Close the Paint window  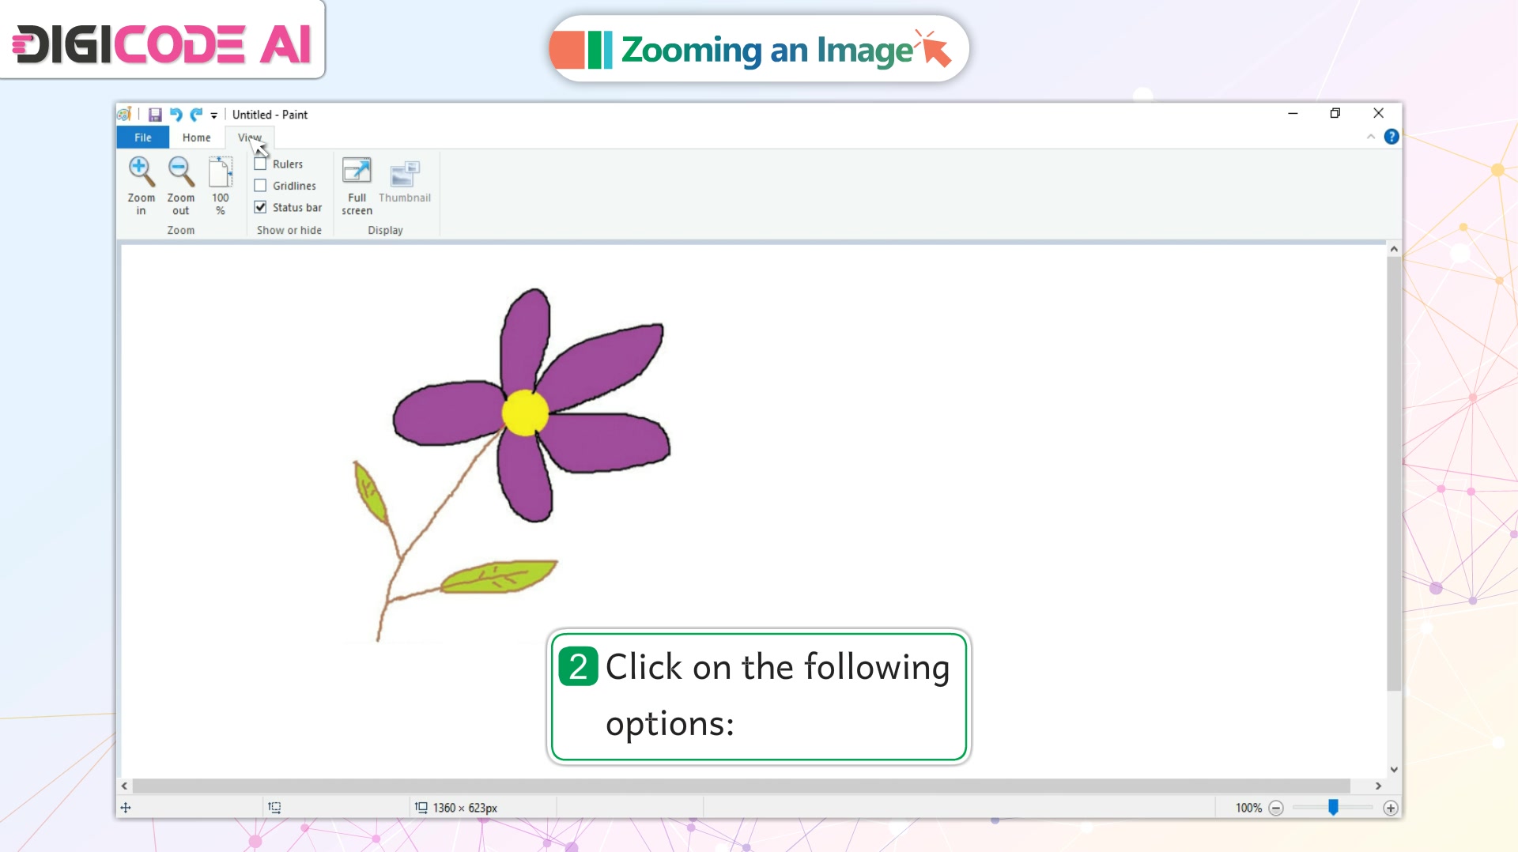click(1378, 113)
